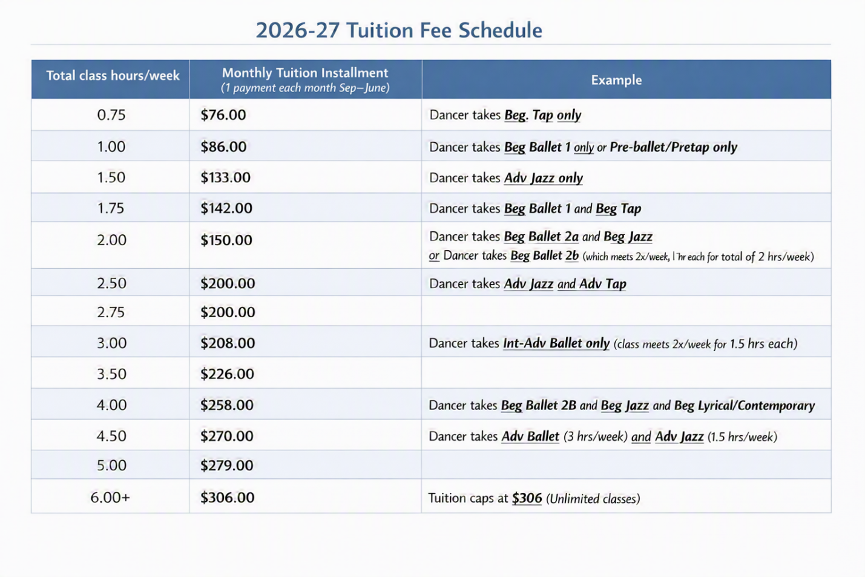Click the $226.00 tuition amount

point(227,374)
